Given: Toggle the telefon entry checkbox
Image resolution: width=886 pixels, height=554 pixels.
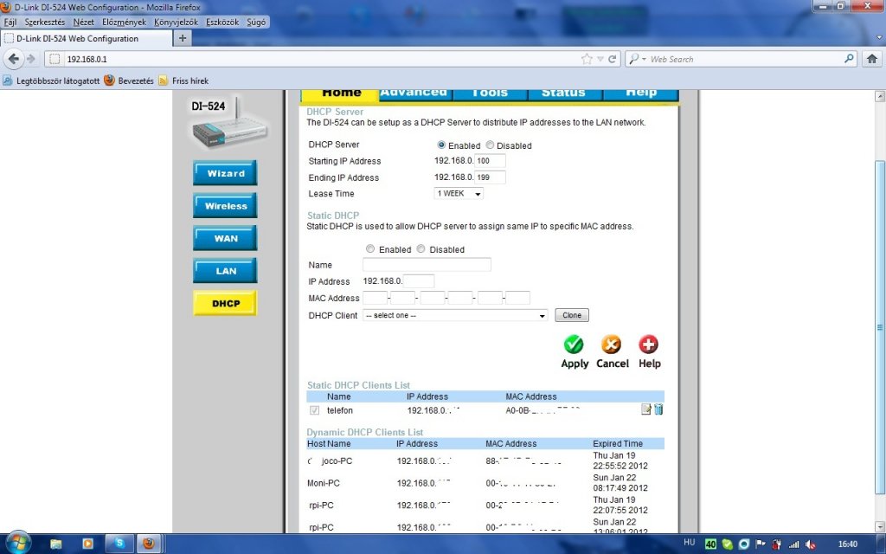Looking at the screenshot, I should pos(315,409).
